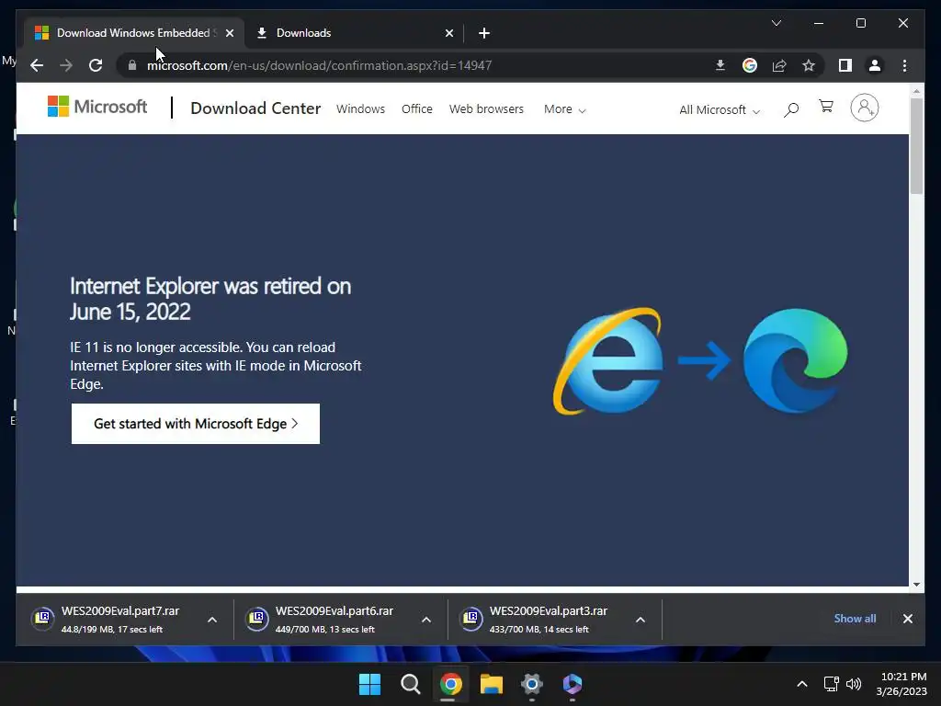Share this page using share icon
941x706 pixels.
(x=779, y=65)
